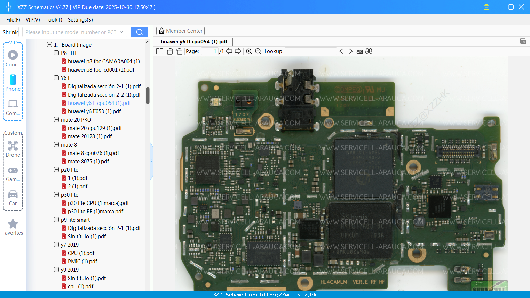Screen dimensions: 530x298
Task: Collapse the Board Image tree node
Action: coord(49,44)
